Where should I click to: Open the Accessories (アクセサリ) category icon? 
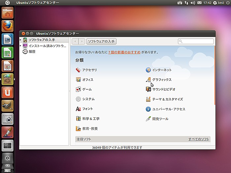78,70
